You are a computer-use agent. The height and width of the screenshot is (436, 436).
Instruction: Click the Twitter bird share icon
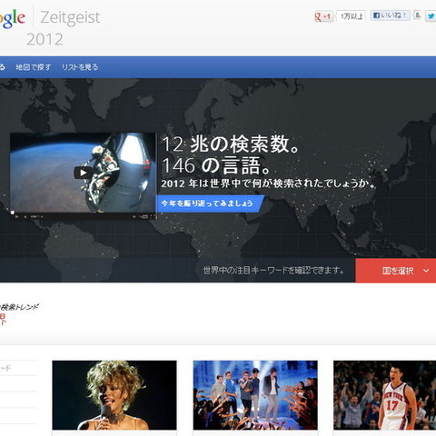[x=431, y=16]
